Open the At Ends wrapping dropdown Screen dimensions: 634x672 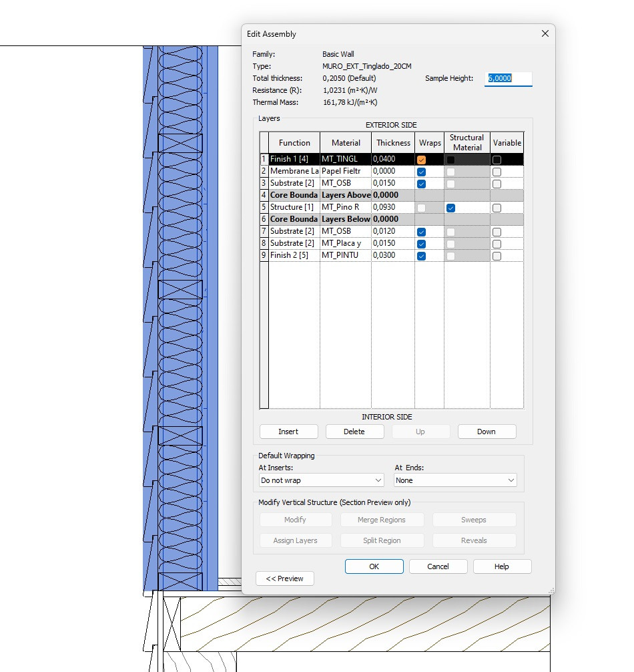(455, 480)
